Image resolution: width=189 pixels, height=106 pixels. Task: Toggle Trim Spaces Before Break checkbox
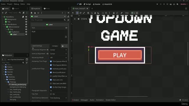(x=51, y=65)
